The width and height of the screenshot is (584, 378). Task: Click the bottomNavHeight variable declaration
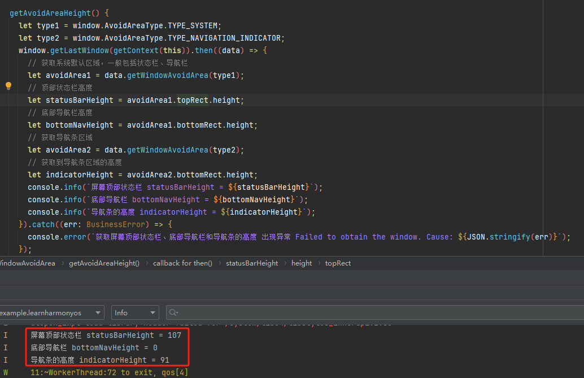[79, 125]
